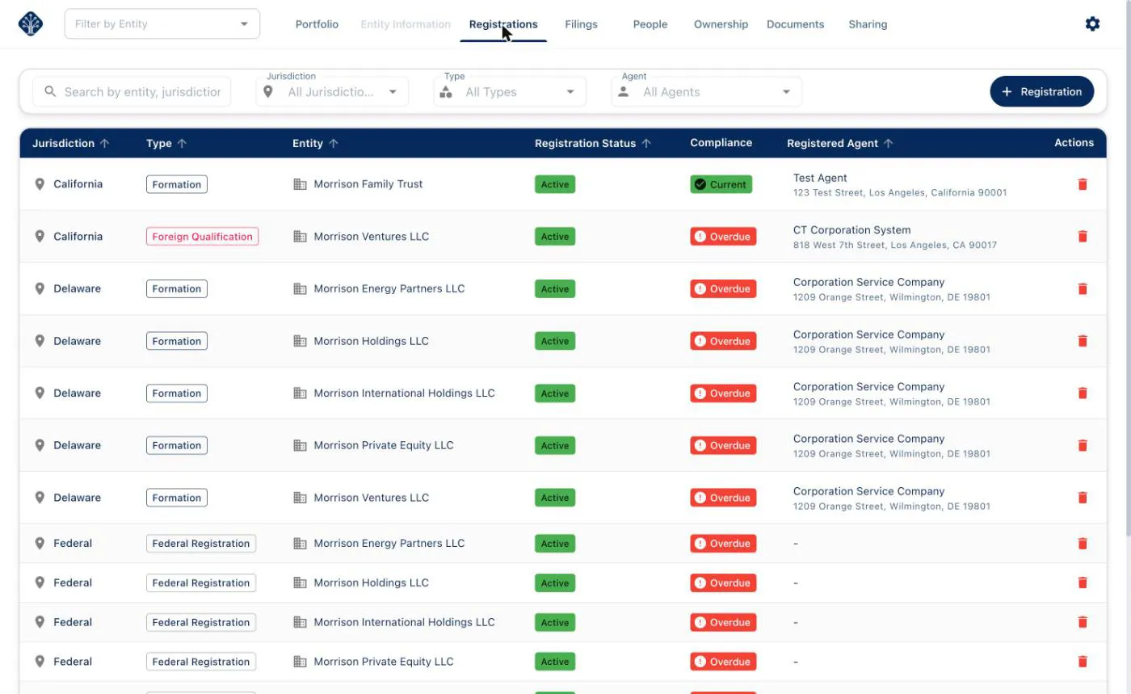
Task: Sort by Registration Status arrow
Action: click(646, 143)
